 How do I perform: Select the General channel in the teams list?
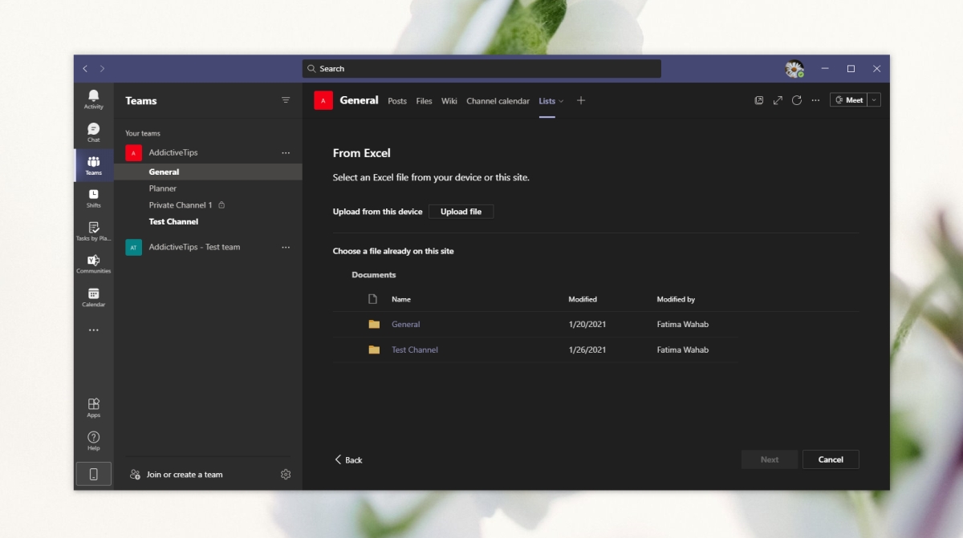pyautogui.click(x=208, y=172)
